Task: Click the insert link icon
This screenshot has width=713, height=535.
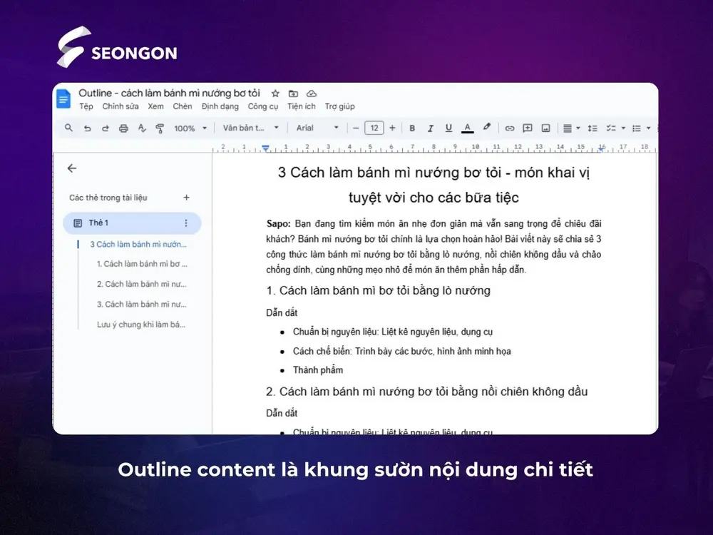Action: click(x=509, y=128)
